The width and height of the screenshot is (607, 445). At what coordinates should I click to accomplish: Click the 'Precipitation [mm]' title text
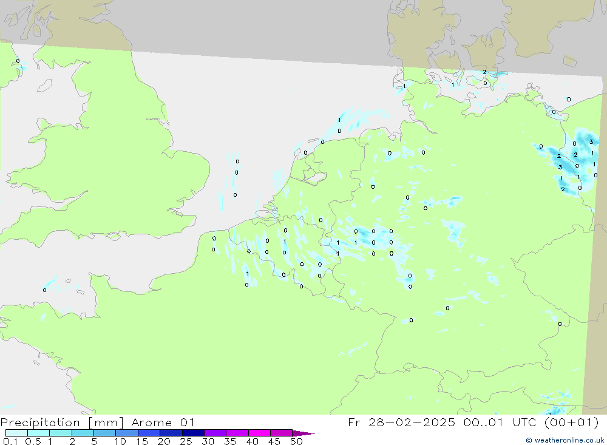click(x=62, y=423)
